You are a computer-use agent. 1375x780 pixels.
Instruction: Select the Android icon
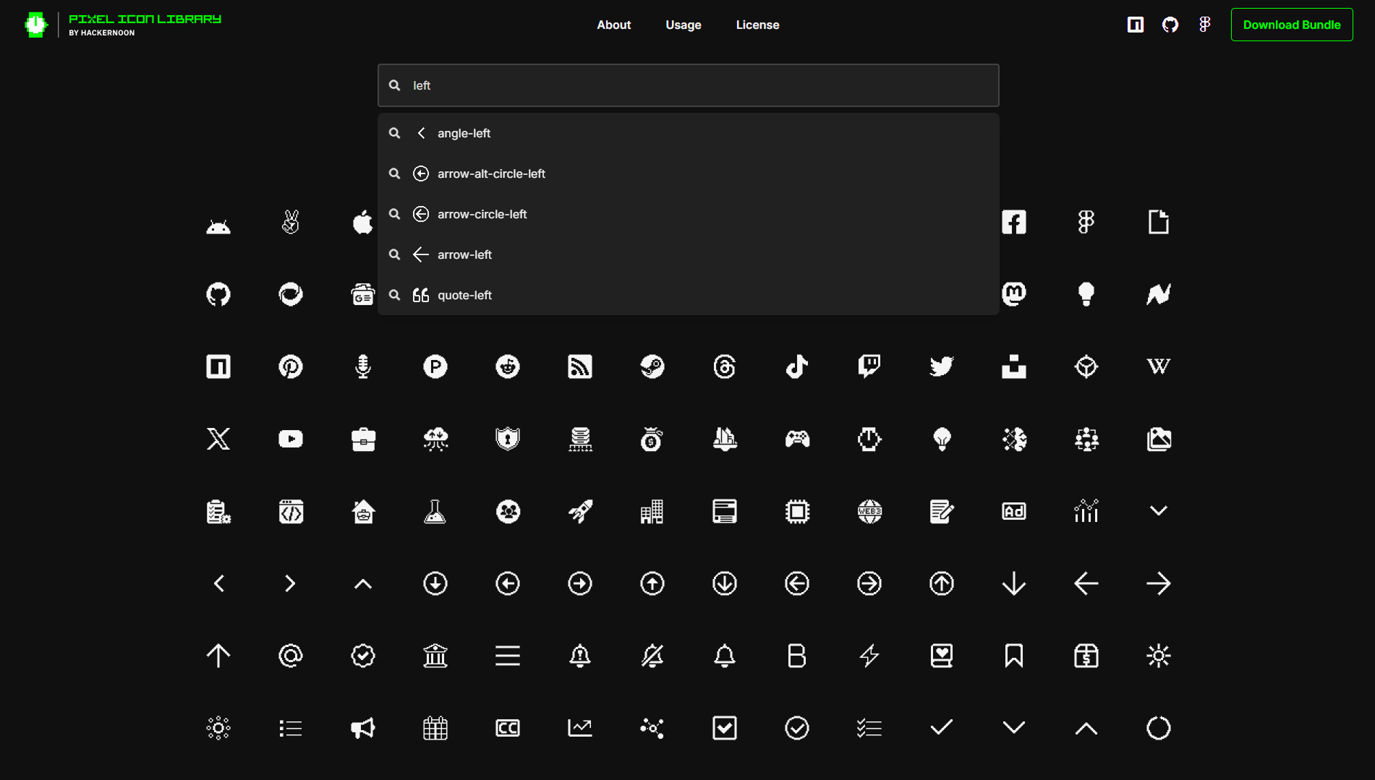pos(218,226)
